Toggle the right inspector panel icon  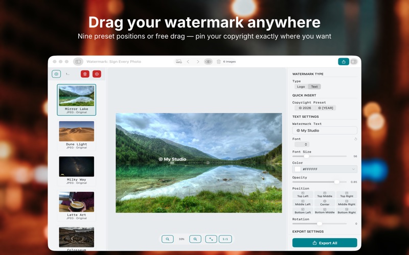coord(354,62)
